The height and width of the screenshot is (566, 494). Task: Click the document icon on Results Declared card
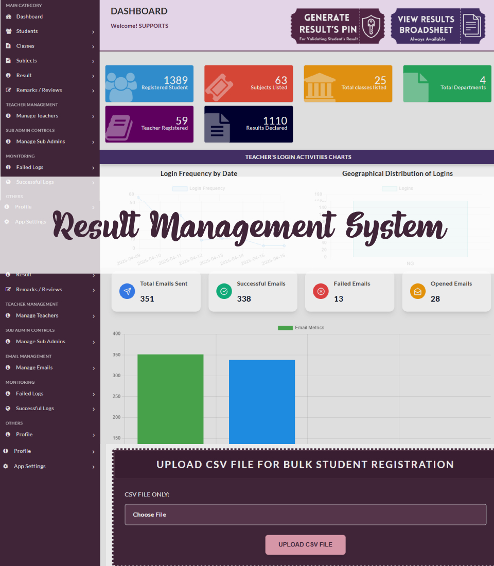(x=217, y=128)
